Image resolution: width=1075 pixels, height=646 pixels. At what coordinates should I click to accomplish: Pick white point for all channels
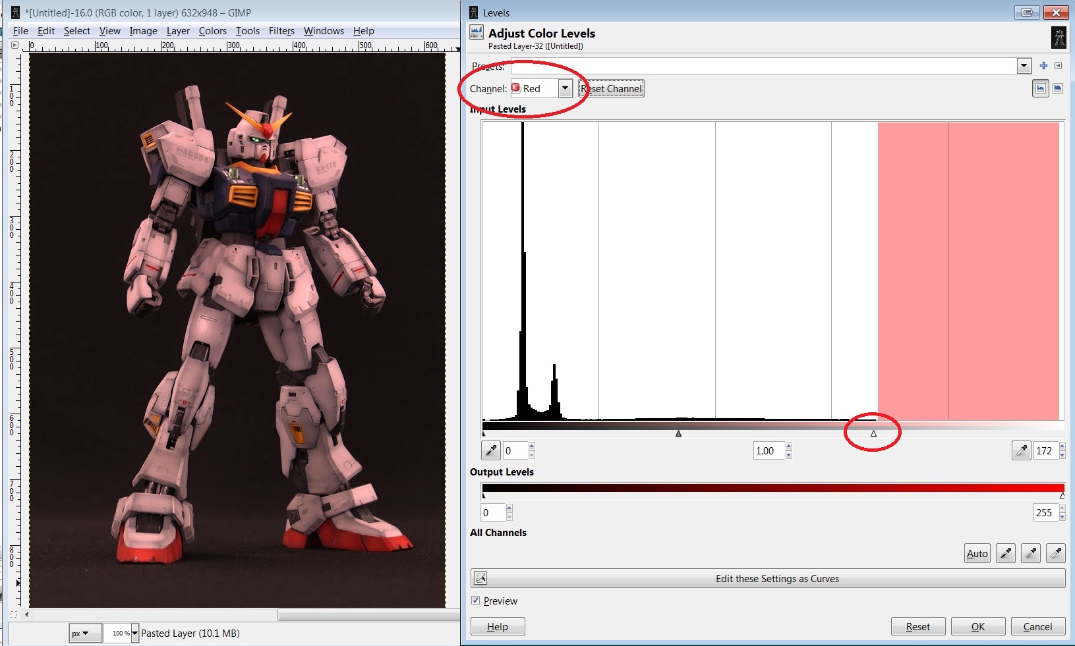point(1056,553)
